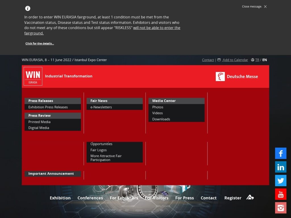Click the globe language icon
The height and width of the screenshot is (218, 291).
coord(253,60)
